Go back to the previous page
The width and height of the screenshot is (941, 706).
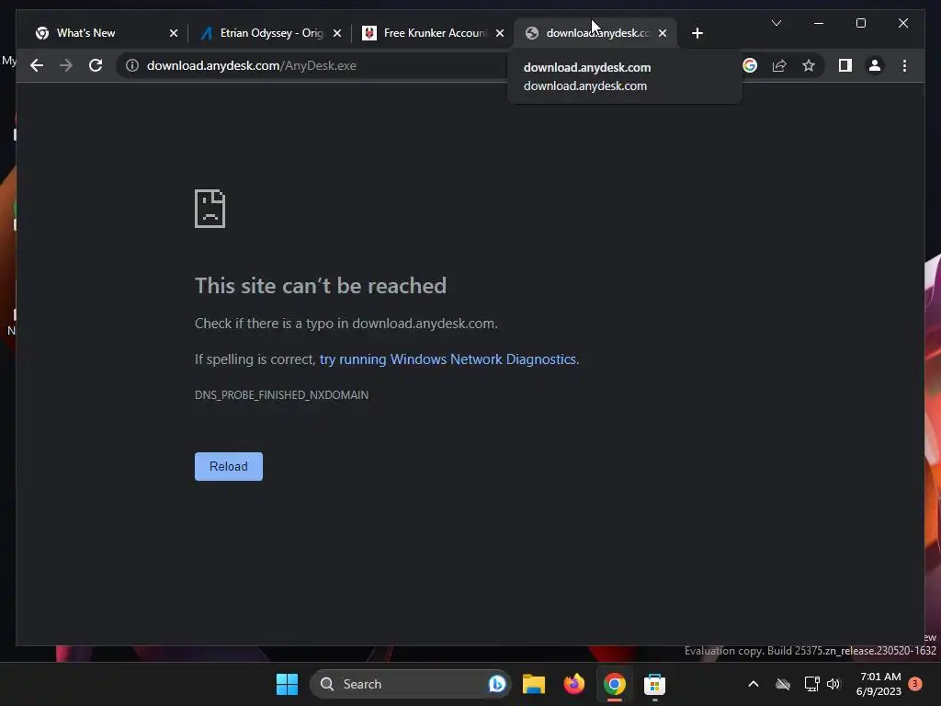[x=37, y=65]
